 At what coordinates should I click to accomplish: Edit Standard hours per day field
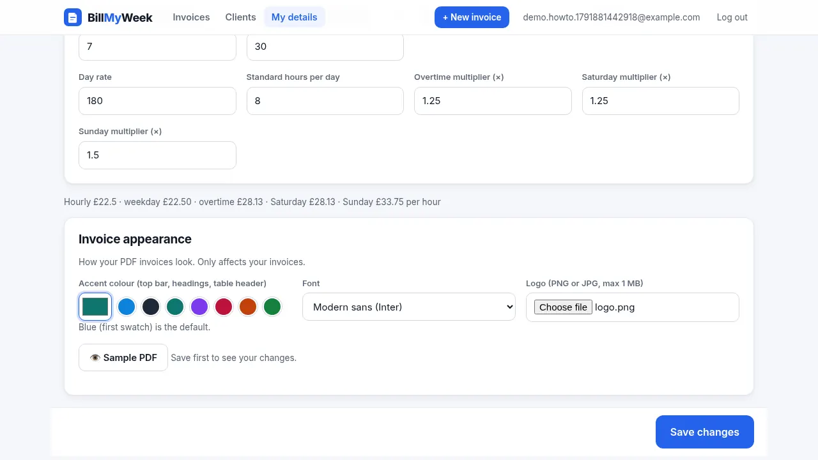[x=325, y=101]
